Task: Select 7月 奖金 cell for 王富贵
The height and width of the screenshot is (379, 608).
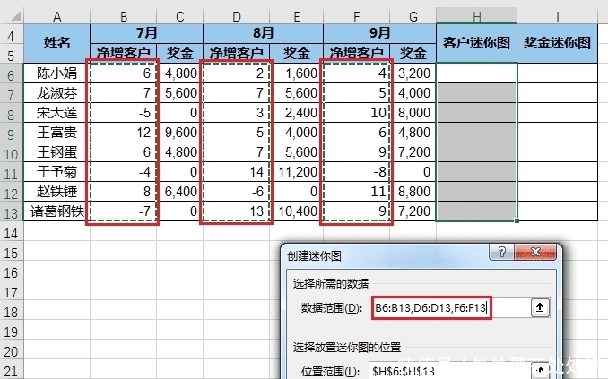Action: point(180,132)
